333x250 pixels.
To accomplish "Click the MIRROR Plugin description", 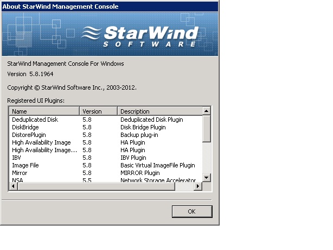I will point(140,173).
